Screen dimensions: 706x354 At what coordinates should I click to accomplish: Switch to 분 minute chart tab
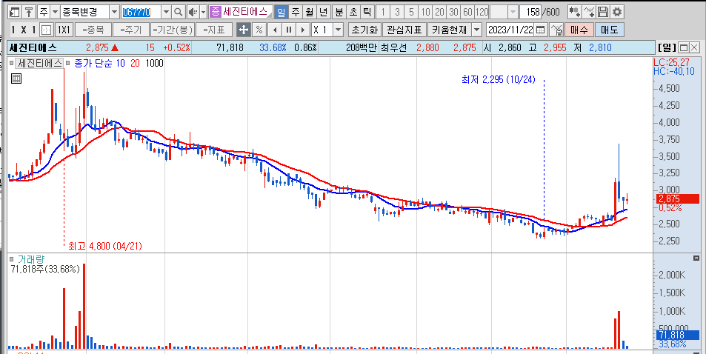pyautogui.click(x=339, y=12)
